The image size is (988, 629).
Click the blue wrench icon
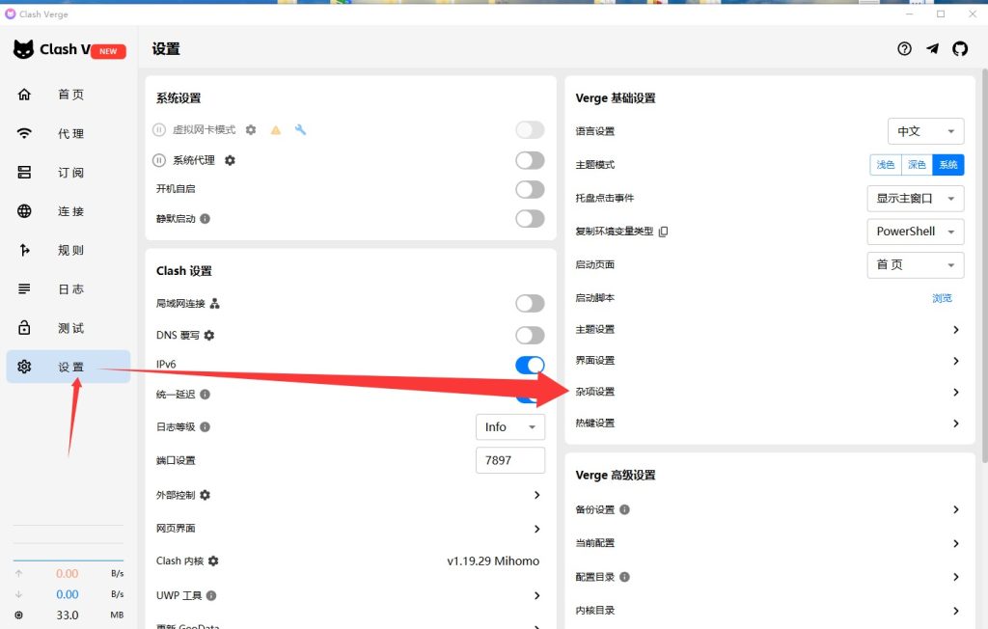click(x=301, y=129)
